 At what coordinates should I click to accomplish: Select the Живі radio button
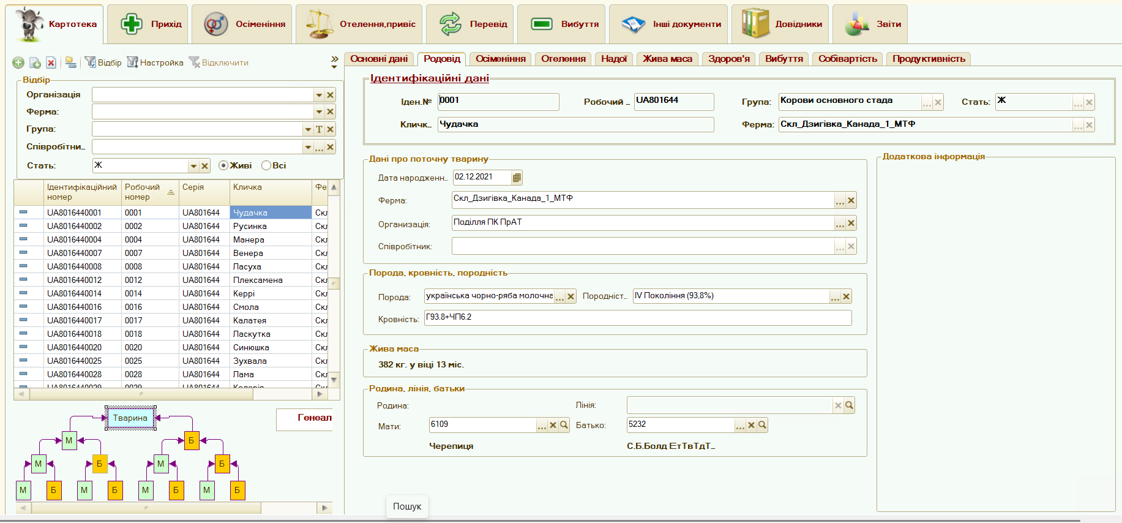(x=223, y=165)
